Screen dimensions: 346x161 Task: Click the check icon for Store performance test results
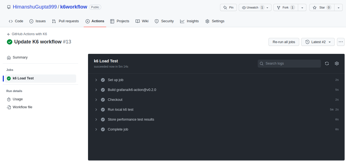click(103, 120)
